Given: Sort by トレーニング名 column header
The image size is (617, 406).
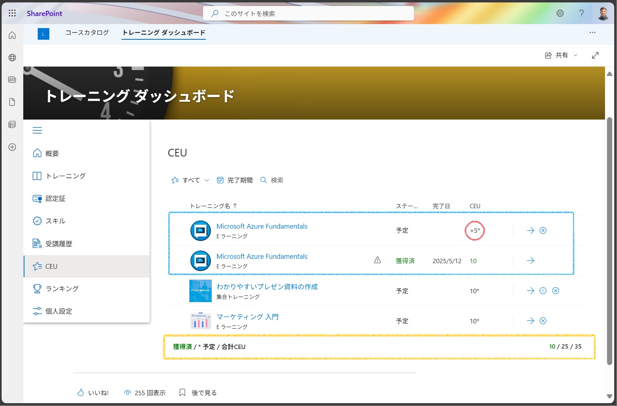Looking at the screenshot, I should [213, 206].
